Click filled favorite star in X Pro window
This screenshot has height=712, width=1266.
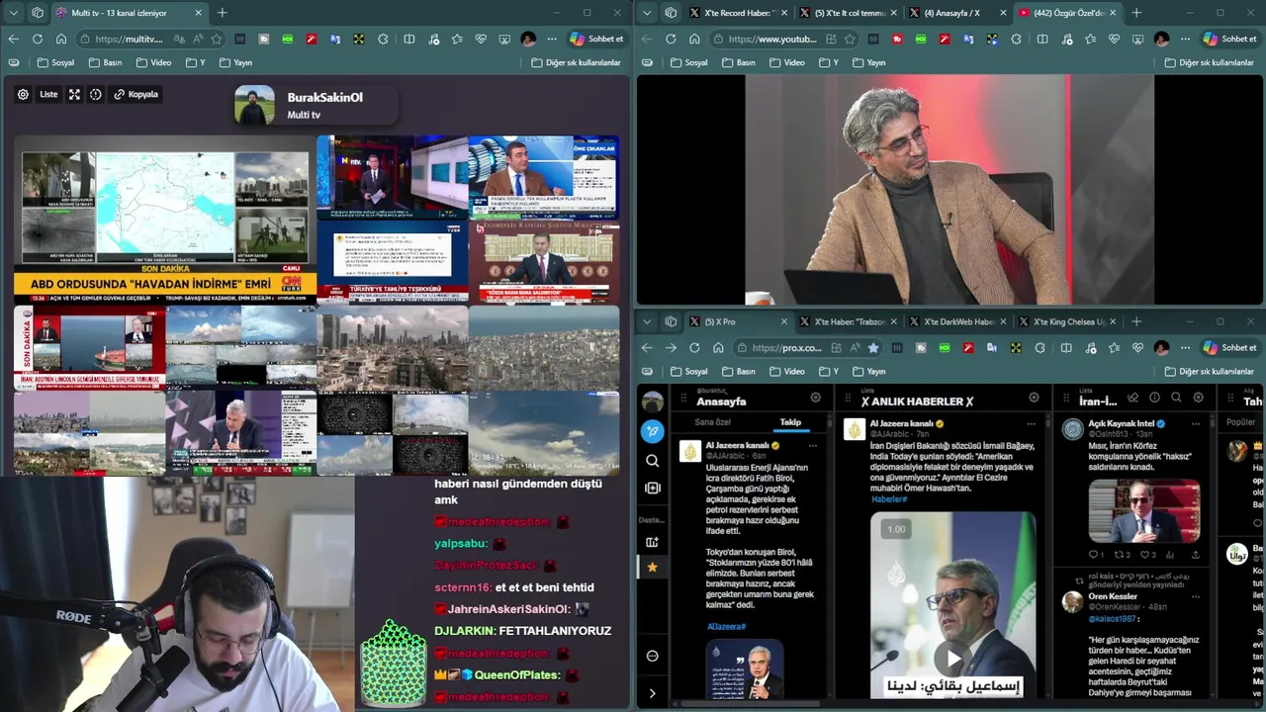tap(873, 347)
